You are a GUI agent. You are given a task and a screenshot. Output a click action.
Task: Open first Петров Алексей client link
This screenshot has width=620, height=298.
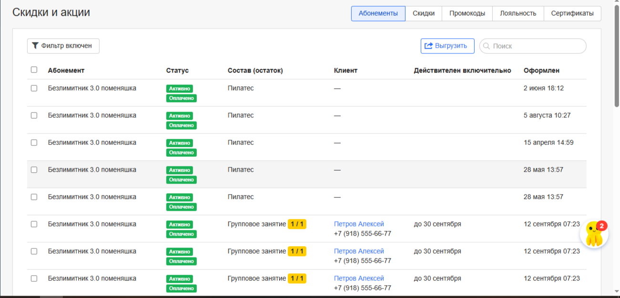pos(358,224)
